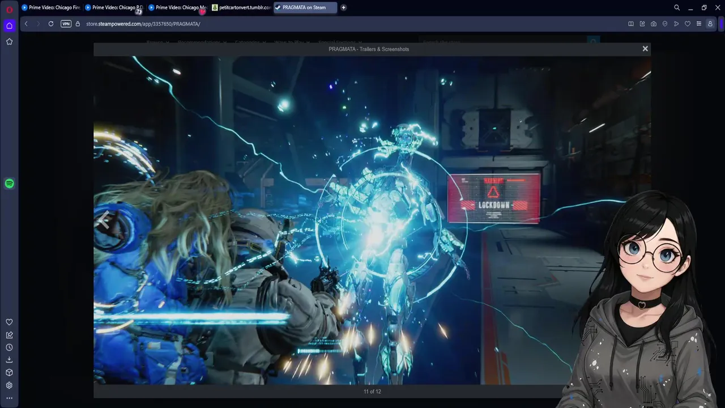Launch Spotify from the sidebar
This screenshot has width=725, height=408.
[9, 184]
